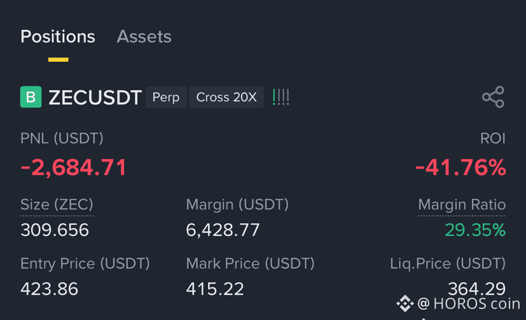This screenshot has height=320, width=526.
Task: Open the Cross 20X leverage setting
Action: [x=226, y=97]
